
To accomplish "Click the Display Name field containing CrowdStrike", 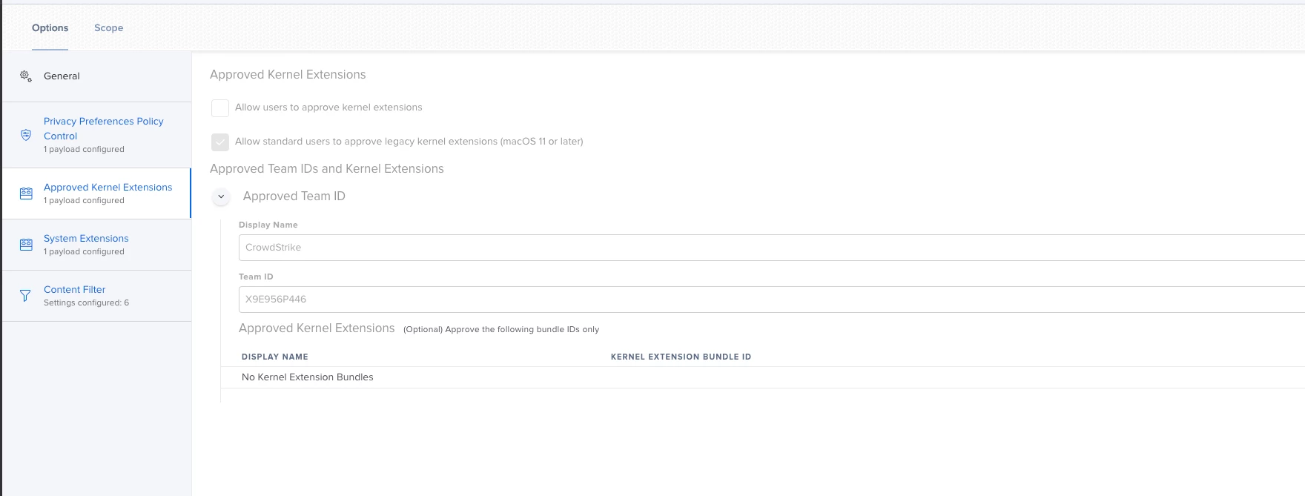I will 772,248.
